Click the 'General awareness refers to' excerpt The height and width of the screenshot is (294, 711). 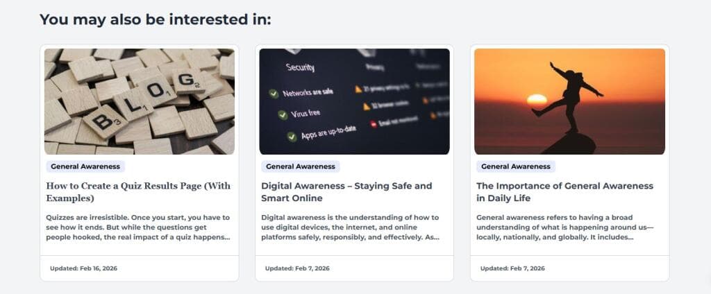click(x=565, y=227)
